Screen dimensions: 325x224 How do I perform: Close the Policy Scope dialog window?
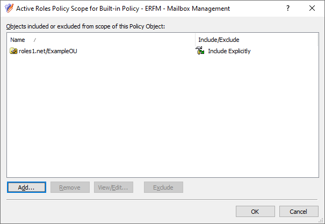312,8
